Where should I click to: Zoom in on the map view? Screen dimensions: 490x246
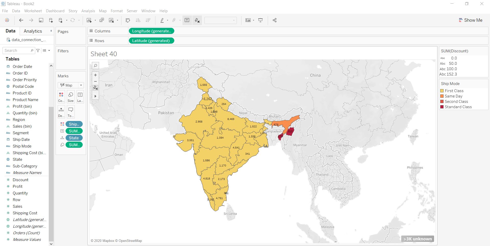pos(95,75)
